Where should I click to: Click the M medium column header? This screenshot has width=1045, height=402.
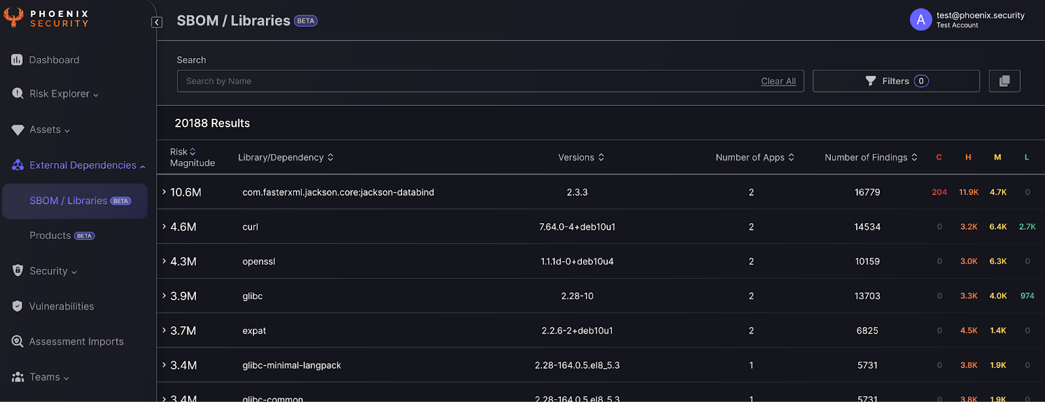pos(997,157)
